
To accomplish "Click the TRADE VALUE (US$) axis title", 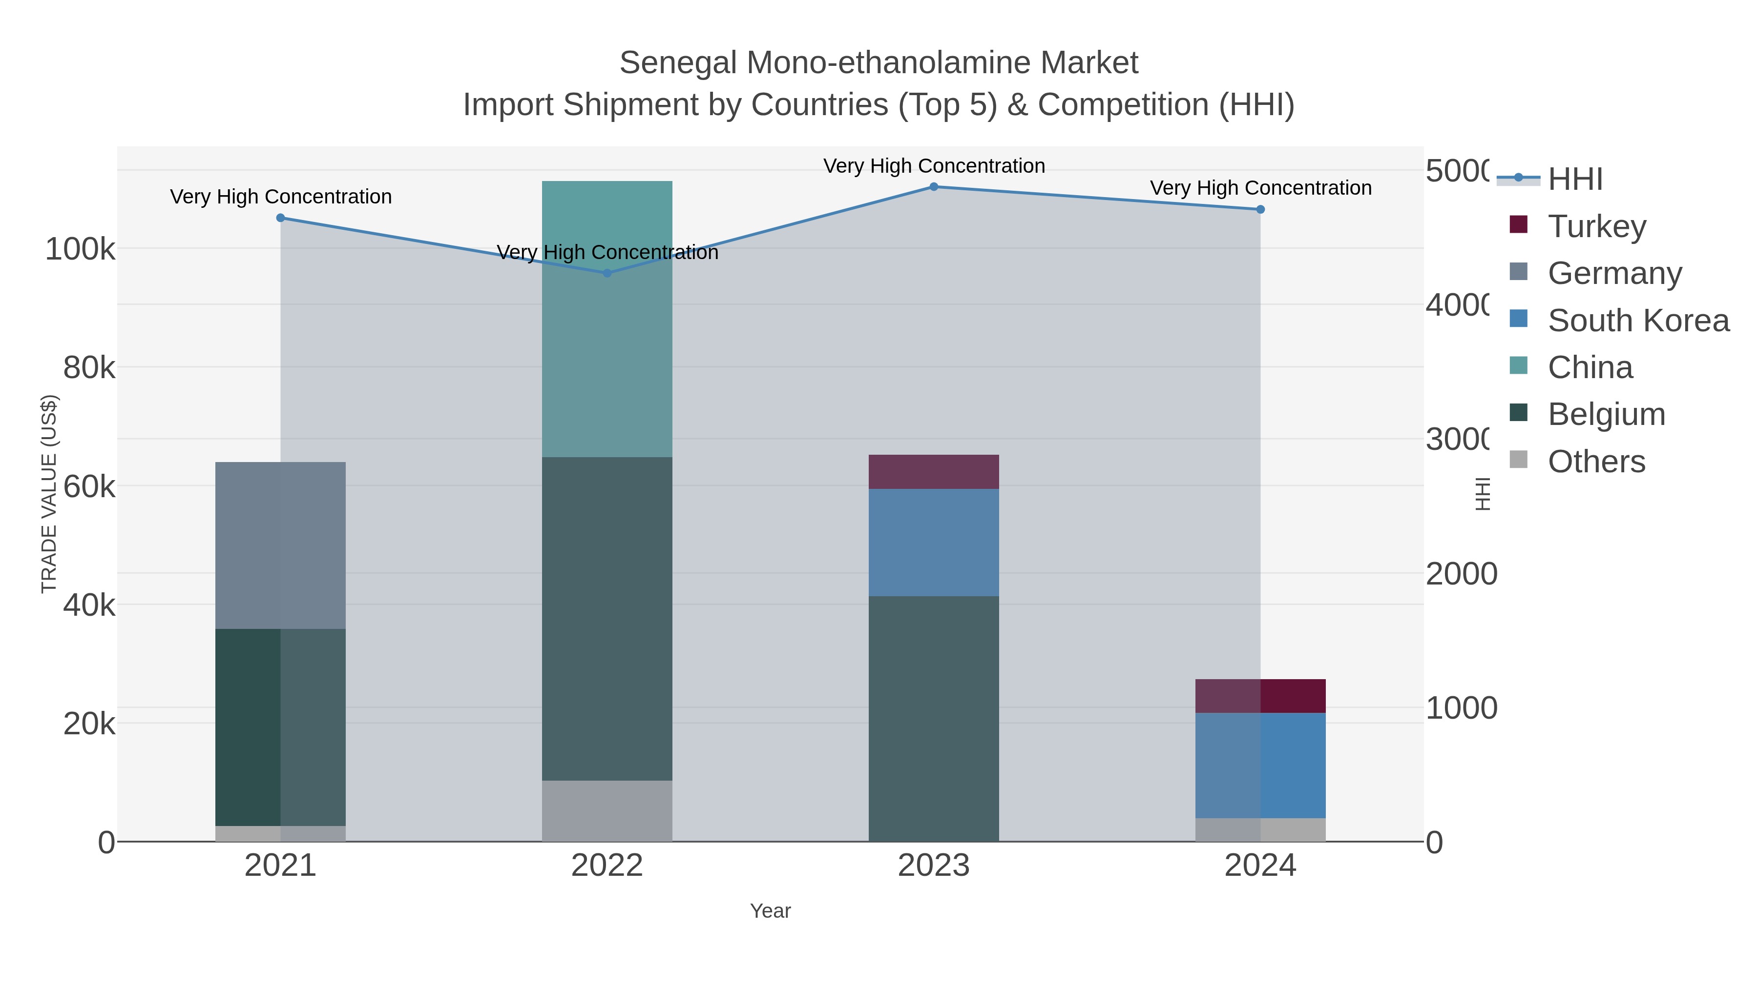I will 49,494.
